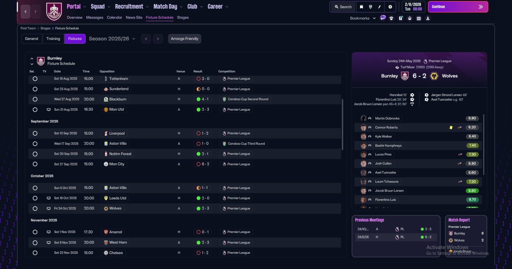
Task: Expand the Career menu dropdown
Action: 227,7
